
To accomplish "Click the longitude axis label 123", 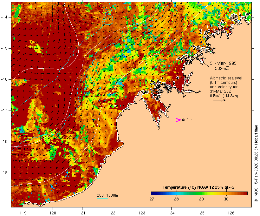I will (x=142, y=213).
